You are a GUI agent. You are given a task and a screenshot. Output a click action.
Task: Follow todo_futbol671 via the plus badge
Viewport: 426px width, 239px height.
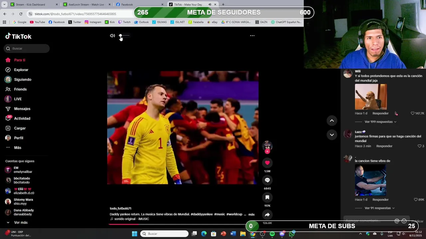pos(267,151)
